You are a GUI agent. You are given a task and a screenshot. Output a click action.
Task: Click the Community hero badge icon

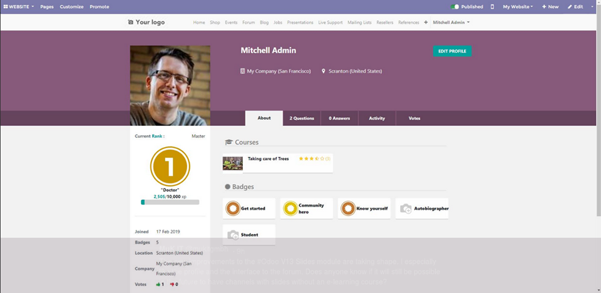(290, 208)
